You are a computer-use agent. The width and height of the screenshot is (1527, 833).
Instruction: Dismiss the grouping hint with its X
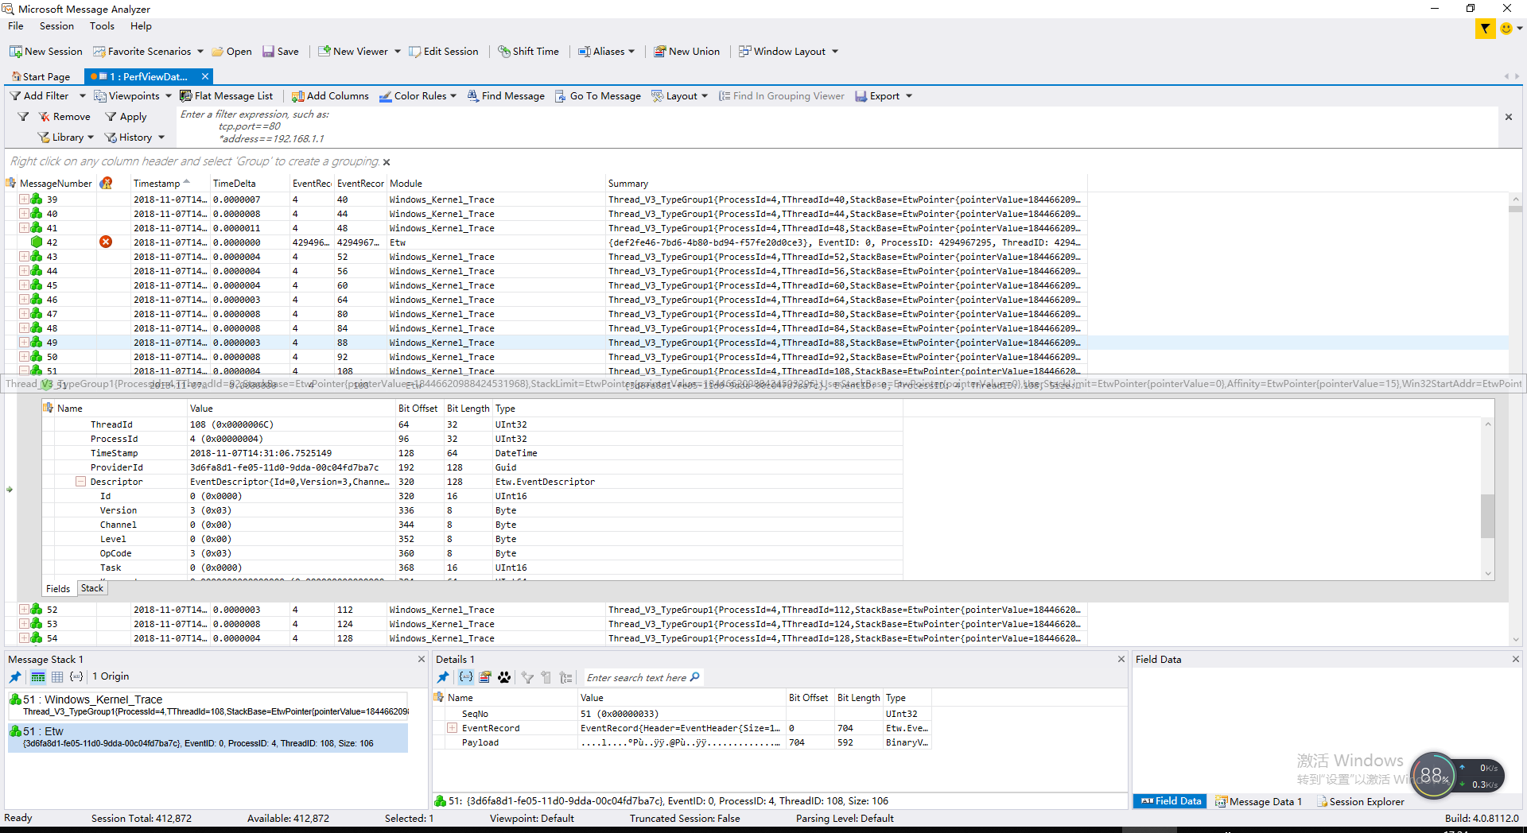pos(387,162)
